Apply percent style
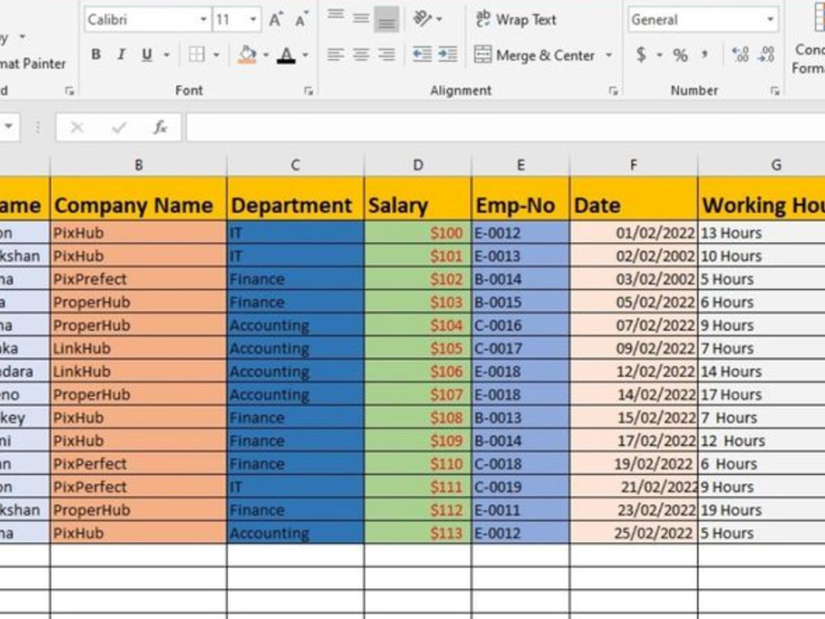 pos(681,54)
